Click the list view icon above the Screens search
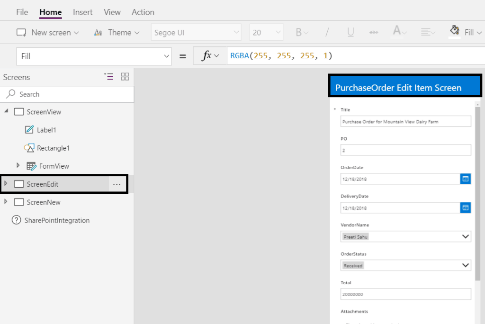Image resolution: width=485 pixels, height=324 pixels. coord(109,76)
